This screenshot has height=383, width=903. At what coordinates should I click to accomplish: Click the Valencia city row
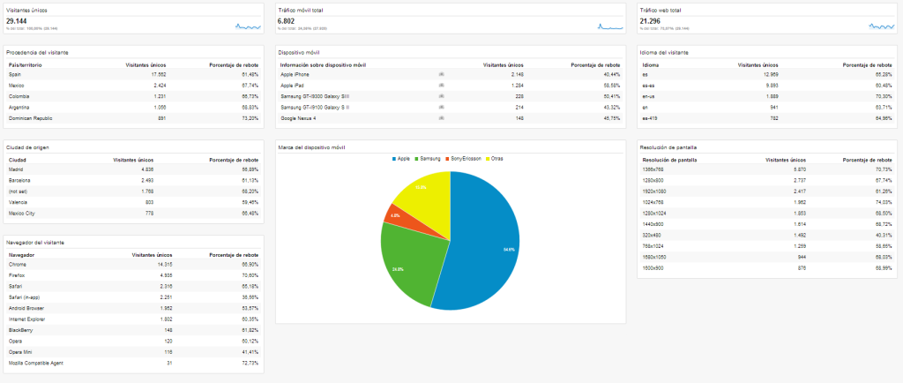[134, 202]
